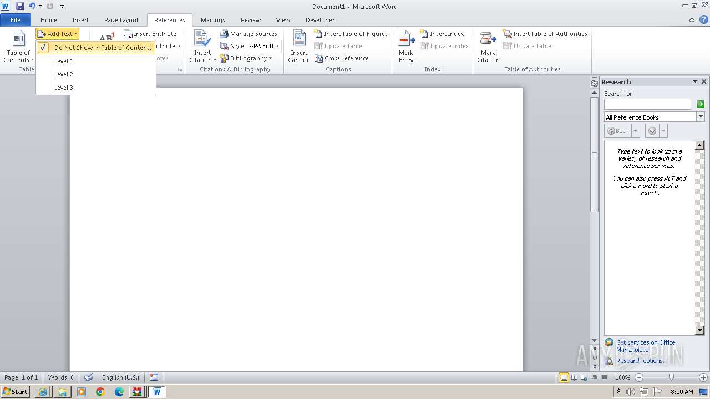This screenshot has height=399, width=710.
Task: Click the 100% zoom level button
Action: (622, 377)
